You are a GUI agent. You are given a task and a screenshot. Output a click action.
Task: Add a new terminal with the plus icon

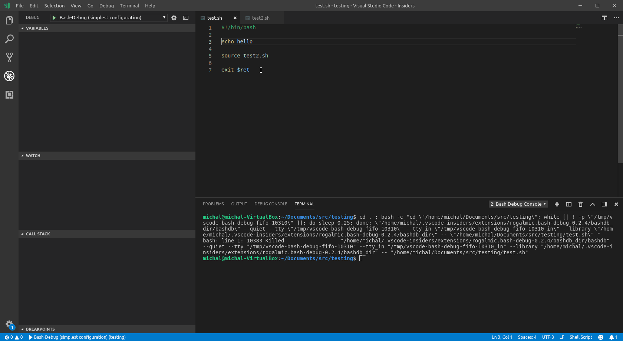point(557,204)
